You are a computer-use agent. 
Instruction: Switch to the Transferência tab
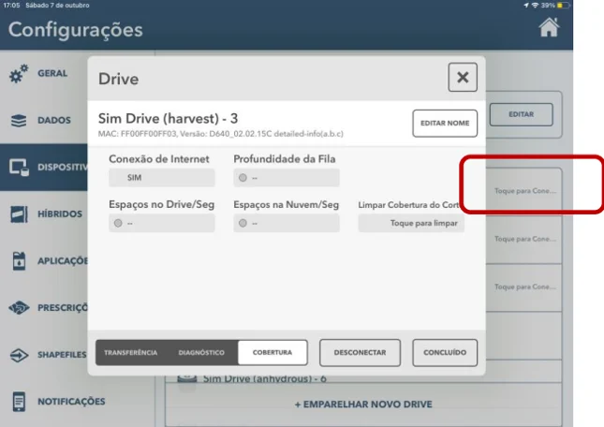click(130, 352)
